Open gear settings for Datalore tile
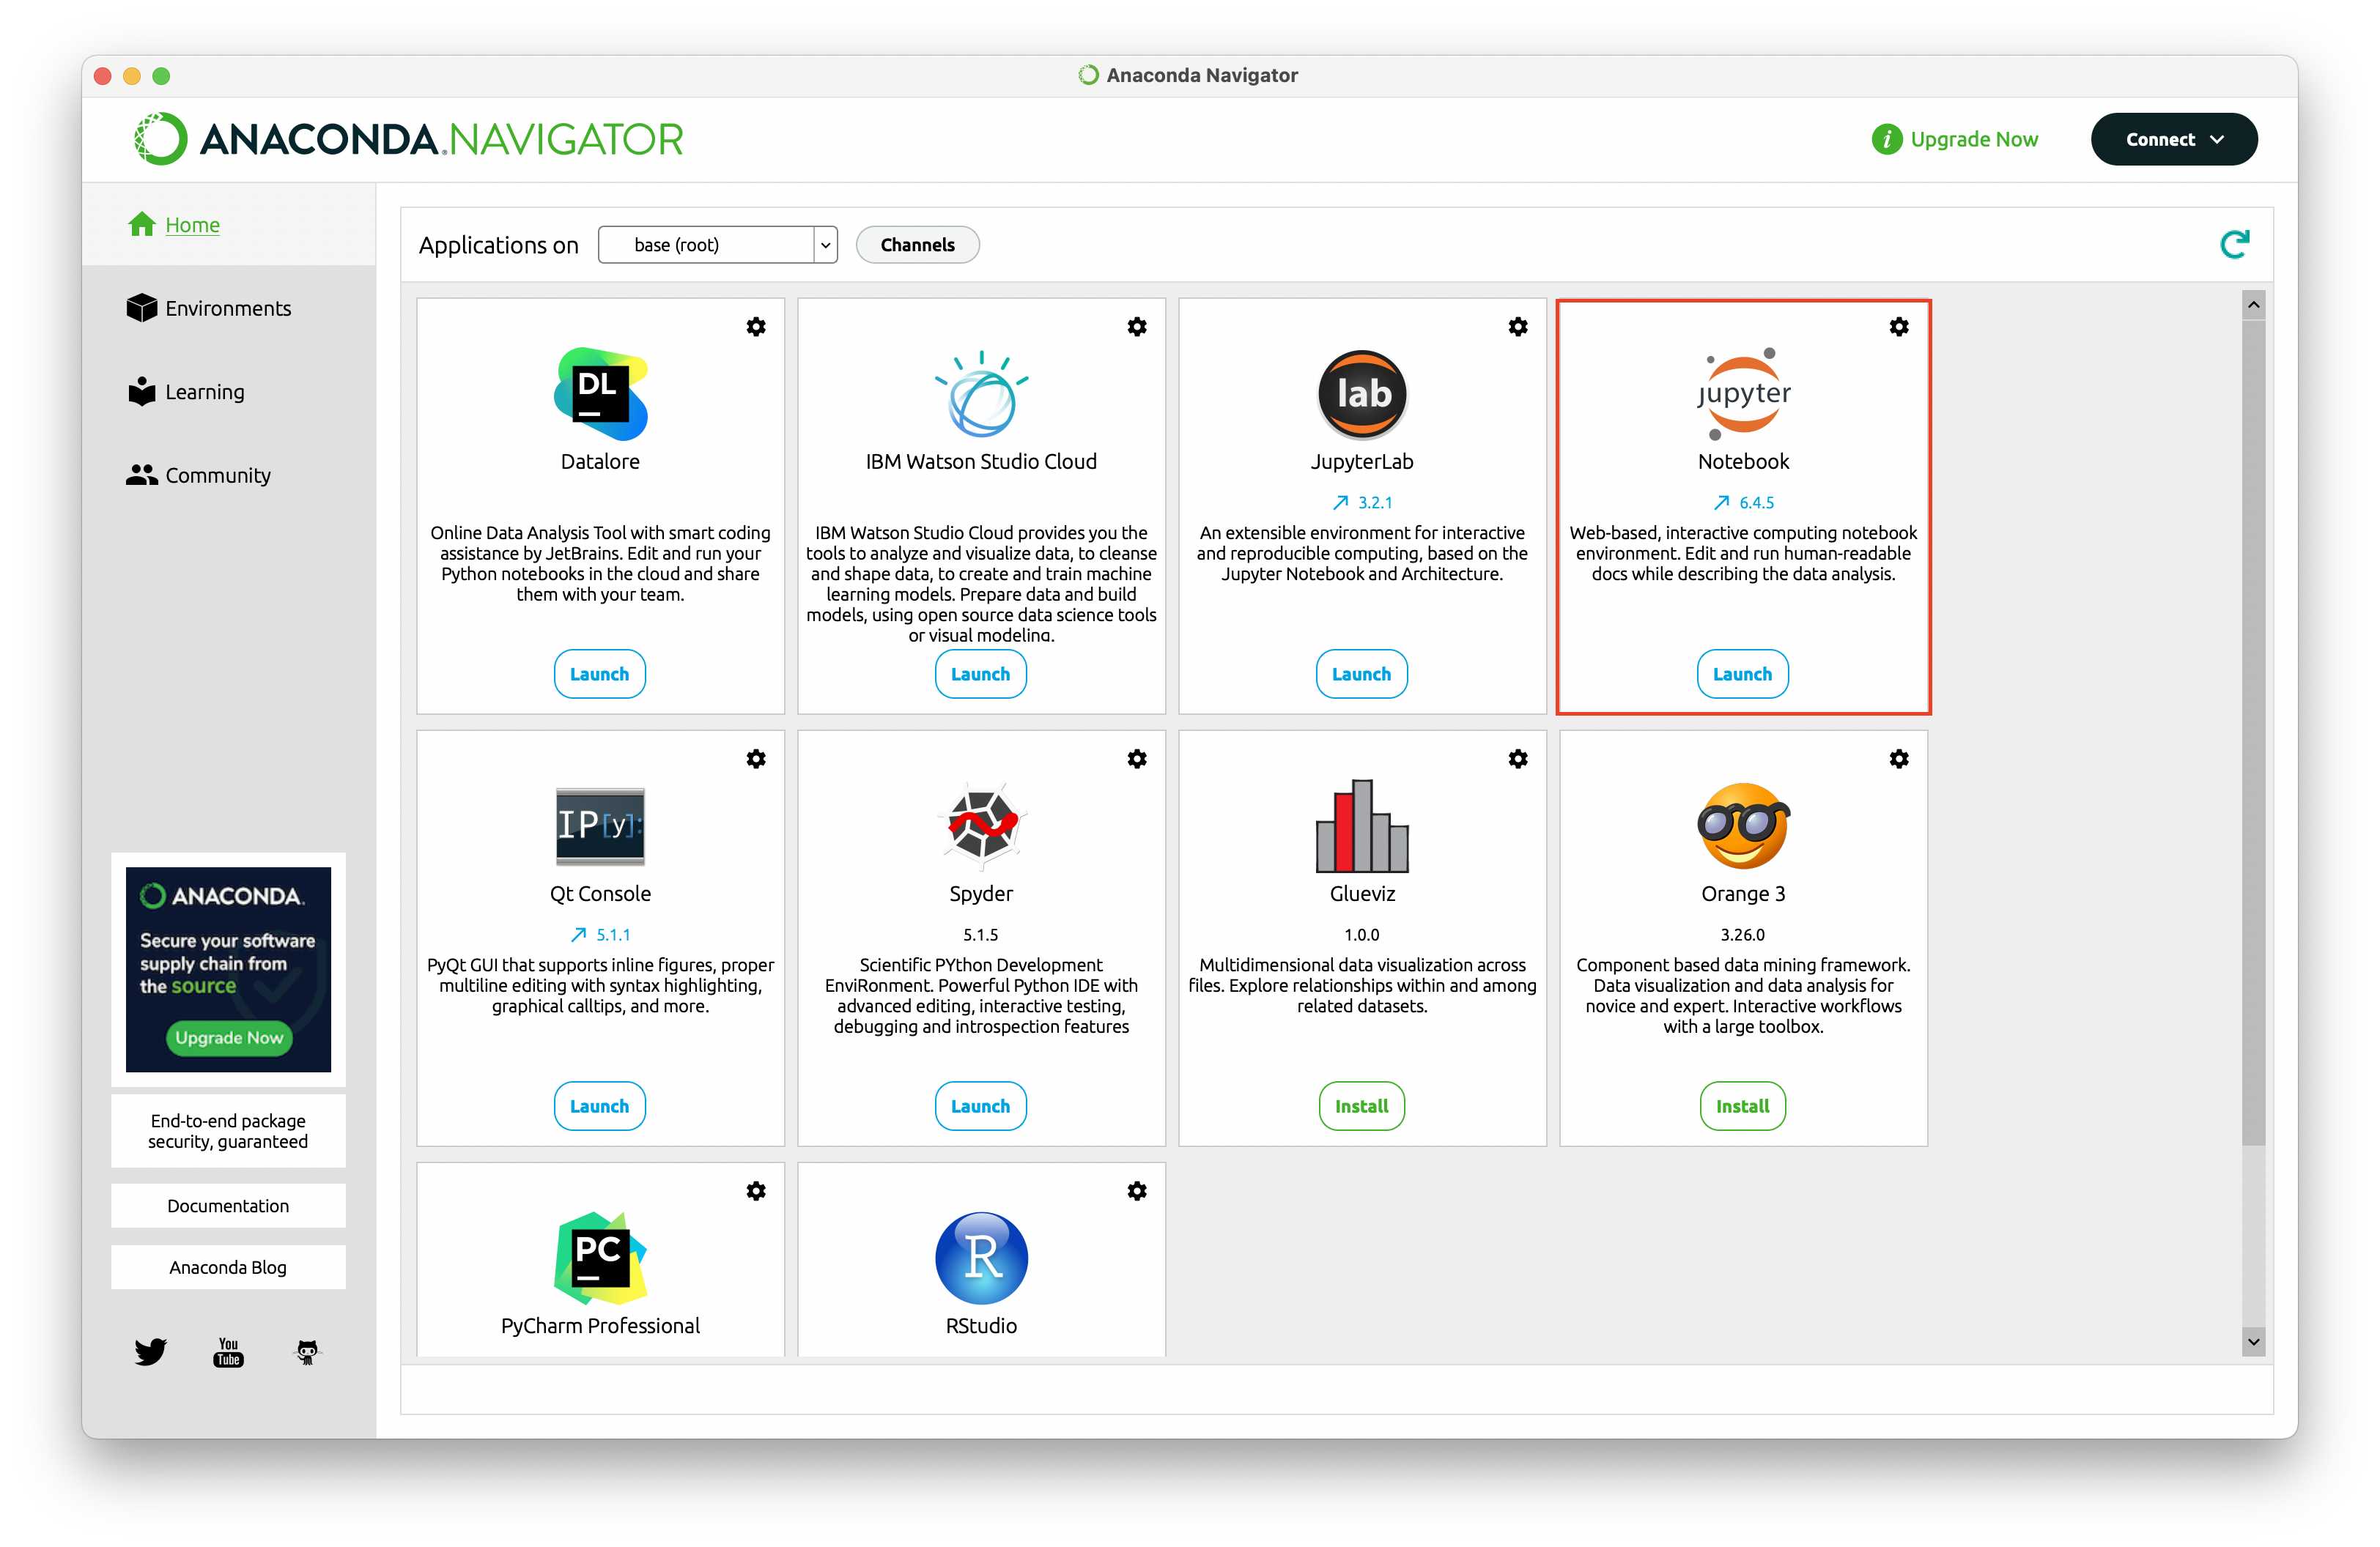2380x1547 pixels. 756,327
